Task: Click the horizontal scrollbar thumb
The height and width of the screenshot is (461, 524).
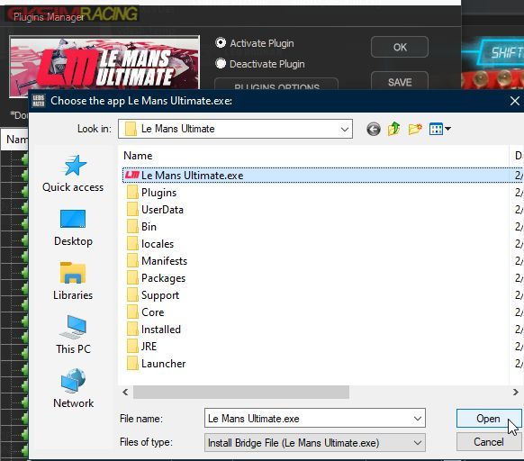Action: click(x=241, y=393)
